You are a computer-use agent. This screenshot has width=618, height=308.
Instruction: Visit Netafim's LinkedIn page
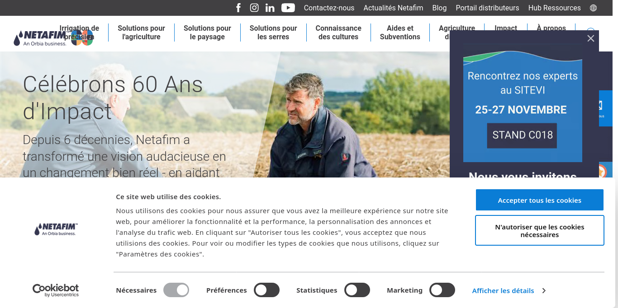(270, 8)
